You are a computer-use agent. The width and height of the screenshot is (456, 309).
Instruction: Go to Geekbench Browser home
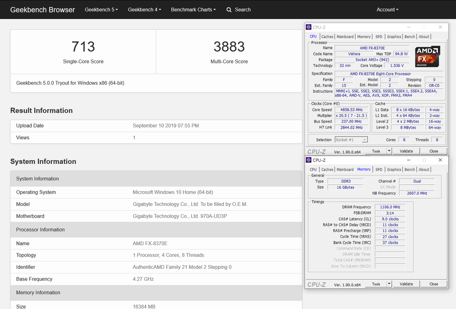[43, 10]
